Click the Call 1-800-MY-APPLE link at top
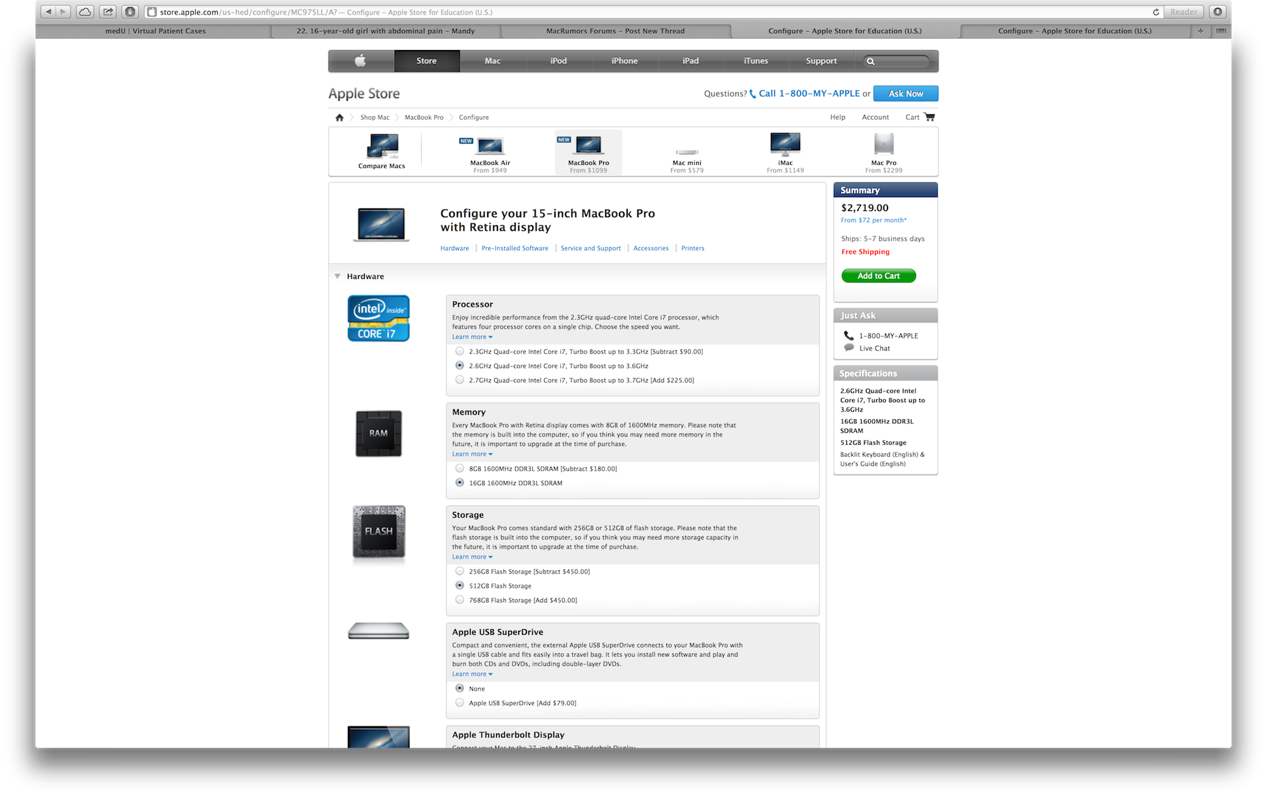The width and height of the screenshot is (1267, 797). (x=809, y=94)
